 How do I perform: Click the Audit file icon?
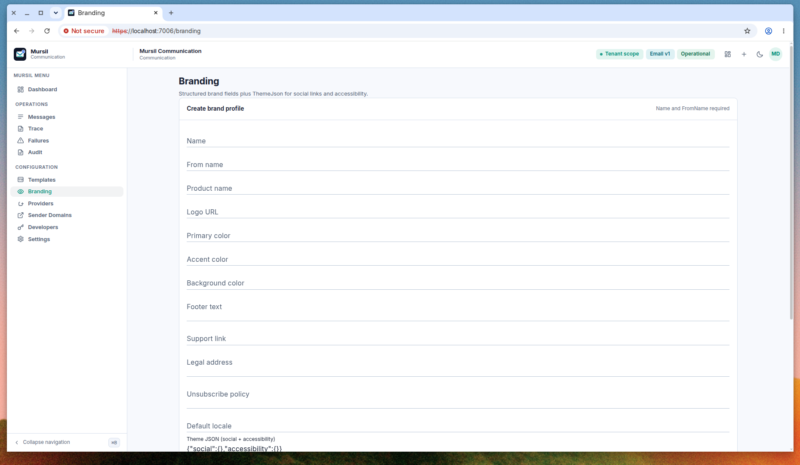tap(20, 152)
